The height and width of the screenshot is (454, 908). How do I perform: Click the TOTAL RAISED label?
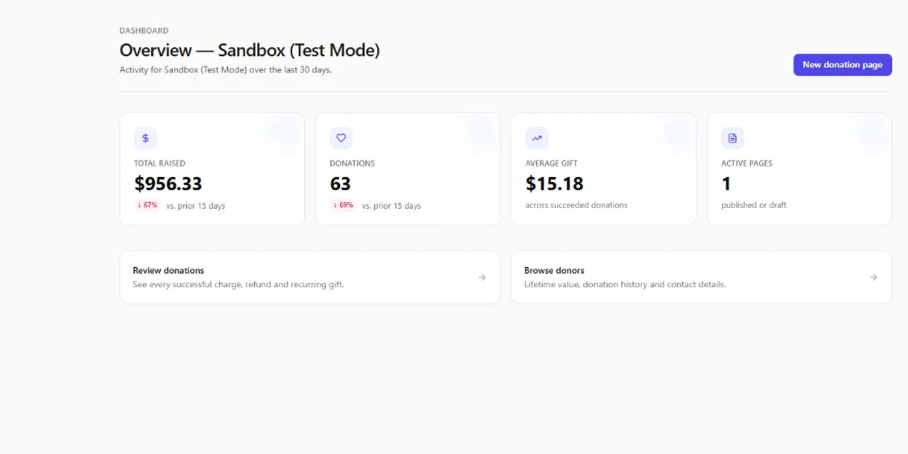tap(160, 163)
